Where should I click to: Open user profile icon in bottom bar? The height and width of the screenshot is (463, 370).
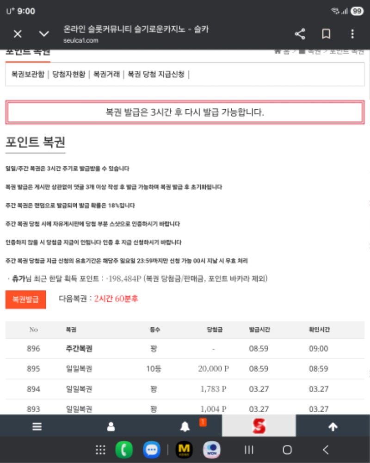tap(111, 427)
